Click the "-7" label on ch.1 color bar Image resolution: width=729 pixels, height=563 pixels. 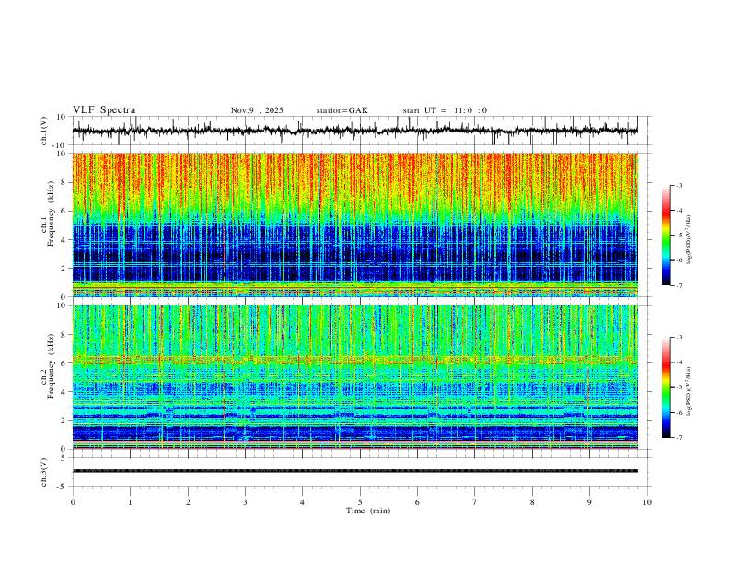(679, 286)
